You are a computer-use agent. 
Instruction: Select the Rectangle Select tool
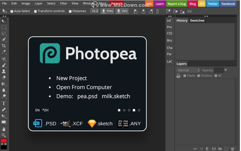click(4, 27)
